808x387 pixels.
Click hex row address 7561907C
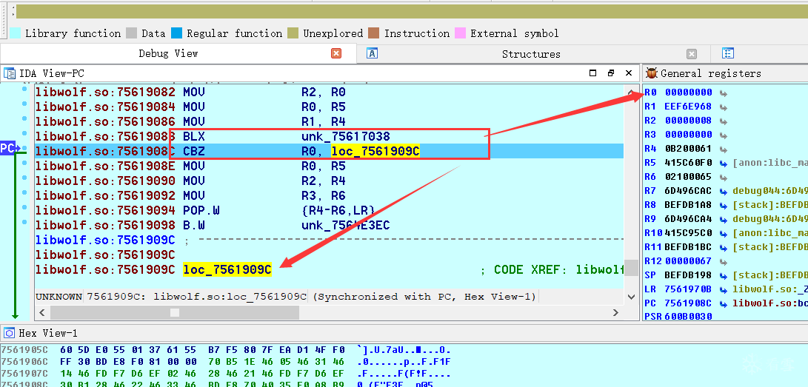[x=24, y=373]
